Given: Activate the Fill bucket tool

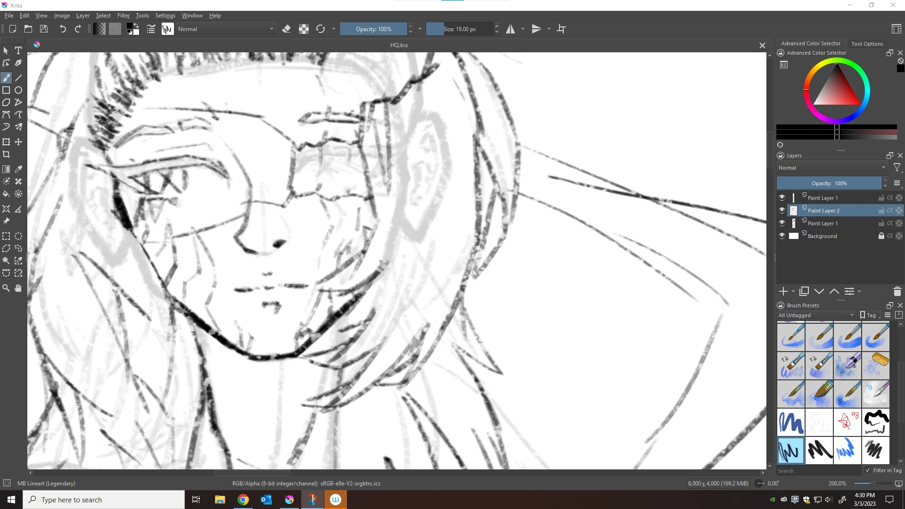Looking at the screenshot, I should coord(6,194).
